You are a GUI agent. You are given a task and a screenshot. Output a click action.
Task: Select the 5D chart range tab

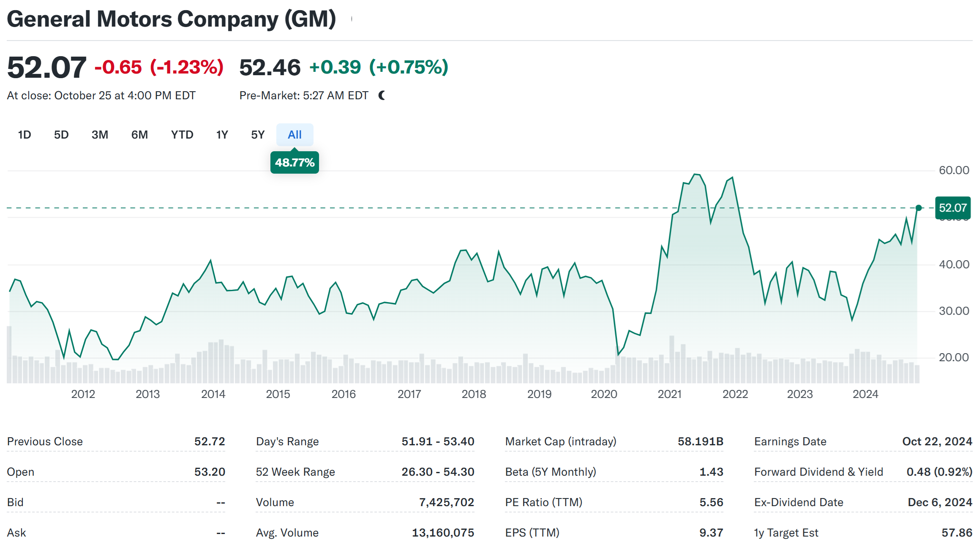click(x=61, y=135)
